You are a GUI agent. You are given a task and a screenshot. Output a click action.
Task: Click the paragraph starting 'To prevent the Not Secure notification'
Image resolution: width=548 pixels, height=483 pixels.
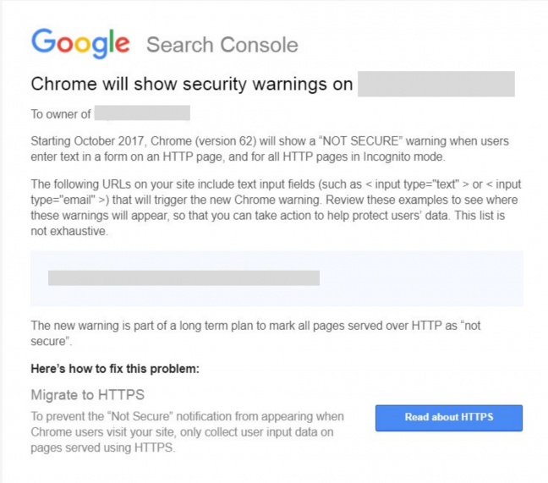click(x=188, y=432)
